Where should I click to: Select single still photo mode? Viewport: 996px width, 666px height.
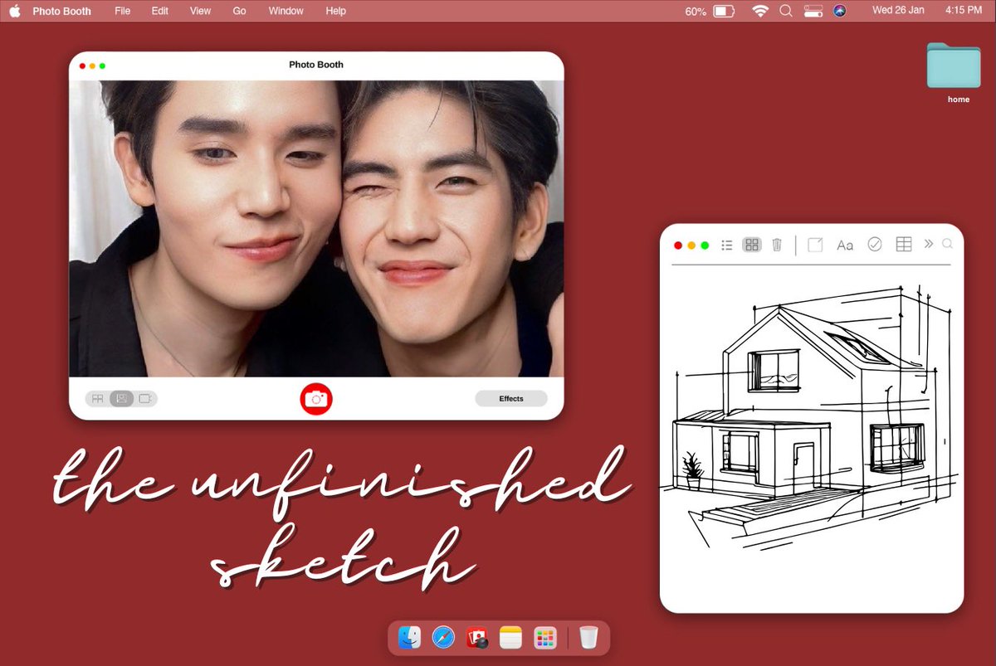122,399
